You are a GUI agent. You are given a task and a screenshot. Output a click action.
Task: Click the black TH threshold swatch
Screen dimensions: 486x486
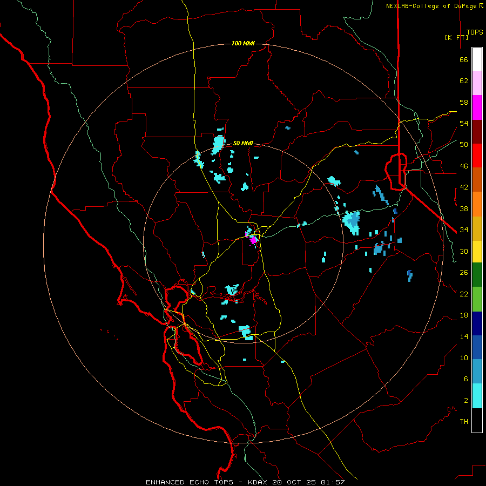point(477,420)
